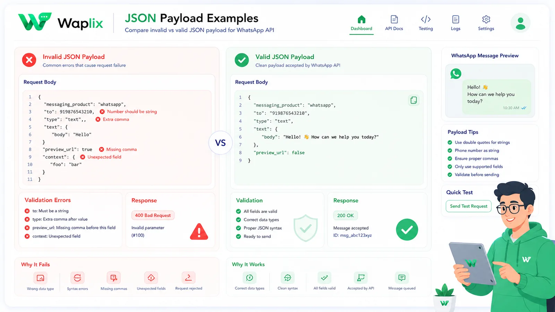Click the '(#100)' error code
This screenshot has width=555, height=312.
tap(138, 235)
